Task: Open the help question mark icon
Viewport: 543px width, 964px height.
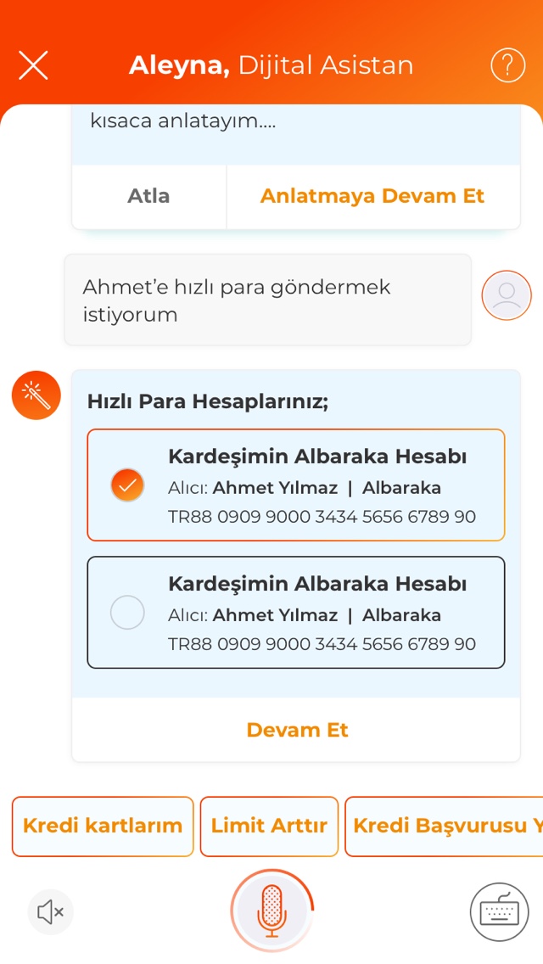Action: [x=507, y=65]
